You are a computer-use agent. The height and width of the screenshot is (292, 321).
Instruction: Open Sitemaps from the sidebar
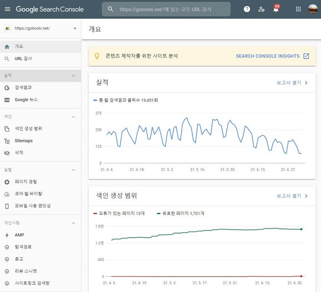coord(41,141)
